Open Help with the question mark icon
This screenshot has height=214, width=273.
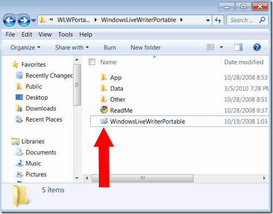(257, 47)
